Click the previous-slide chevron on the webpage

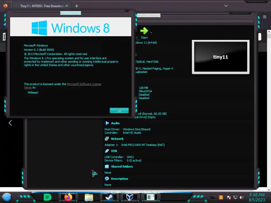click(10, 123)
